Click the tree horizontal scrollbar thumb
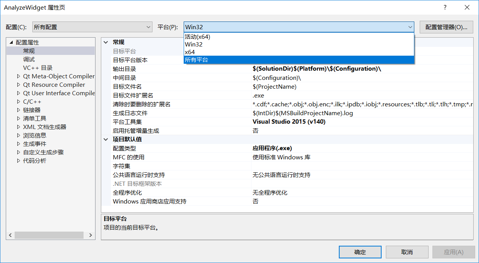Viewport: 479px width, 263px height. pos(49,235)
